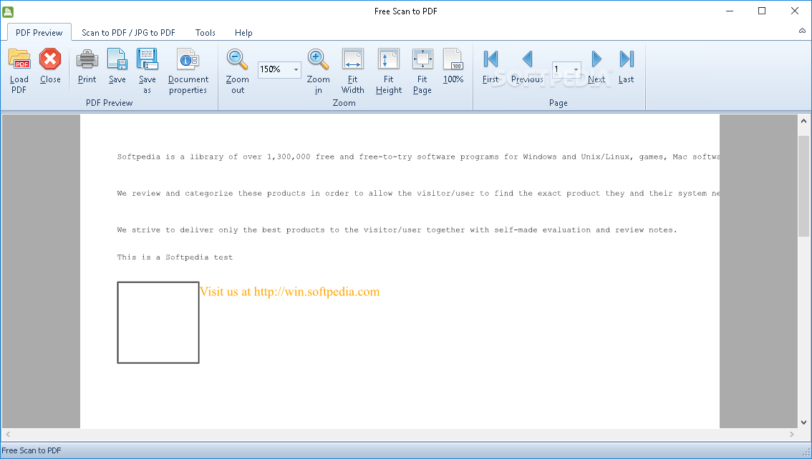
Task: Click the vertical scrollbar down arrow
Action: click(803, 423)
